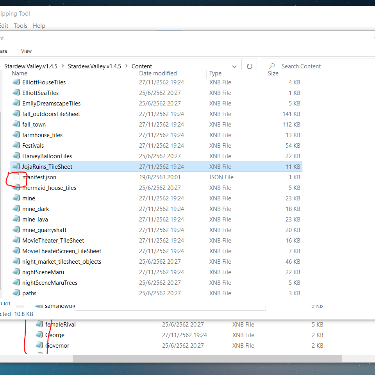Click the ElliottSeaTiles file icon
Image resolution: width=375 pixels, height=375 pixels.
point(16,93)
